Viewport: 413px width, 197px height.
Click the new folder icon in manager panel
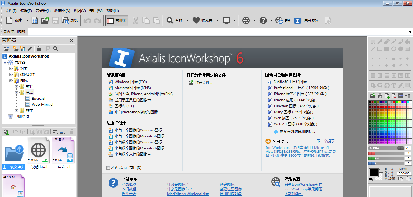point(15,49)
